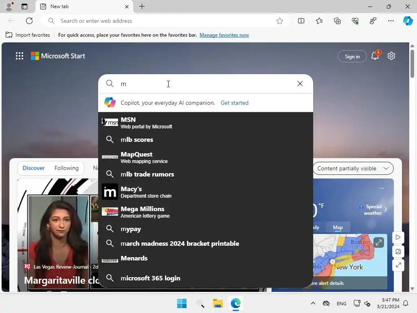Select the mlb scores suggestion
417x313 pixels.
206,139
